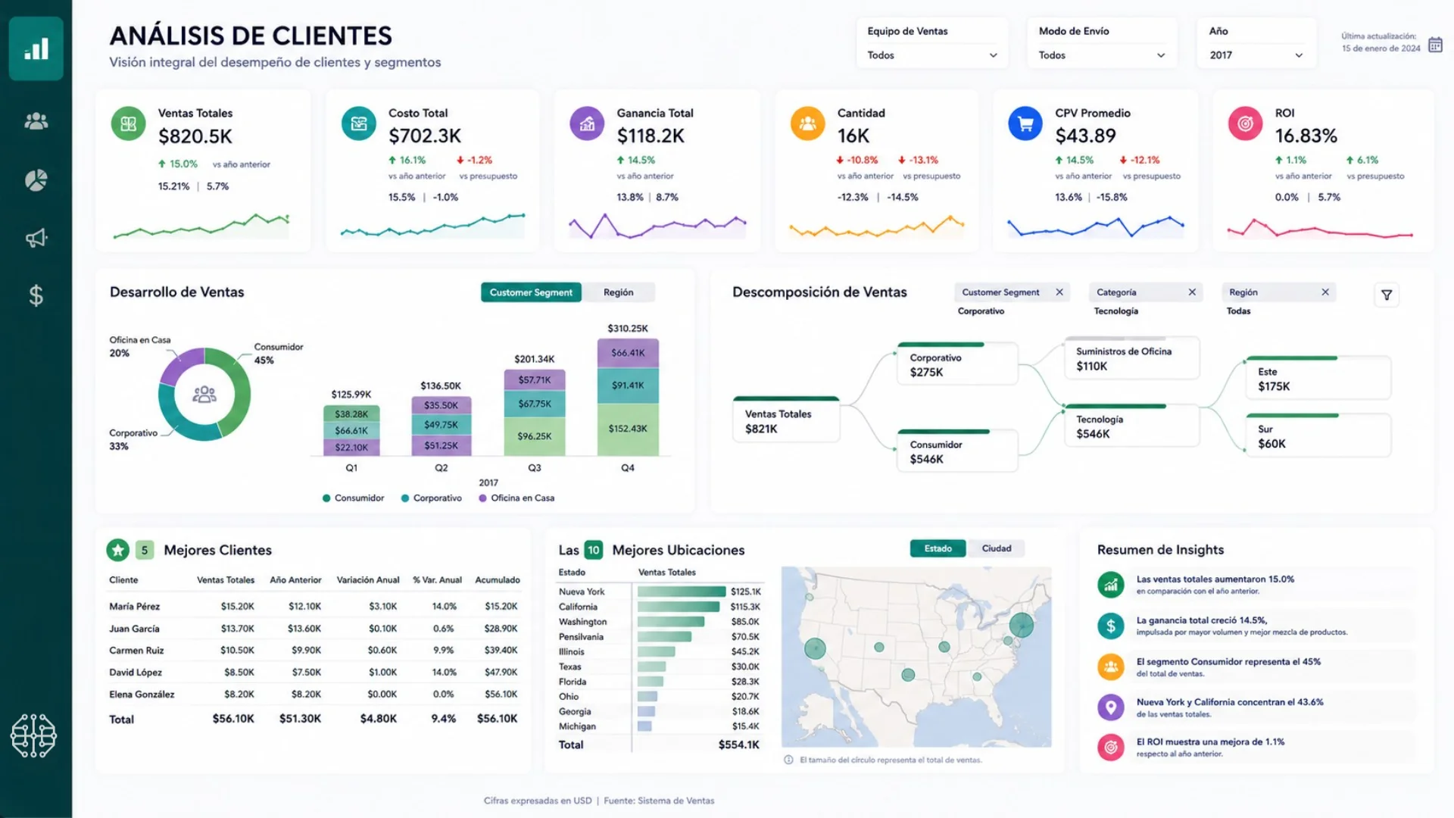Open the calendar icon beside last update date
This screenshot has width=1454, height=818.
1435,45
